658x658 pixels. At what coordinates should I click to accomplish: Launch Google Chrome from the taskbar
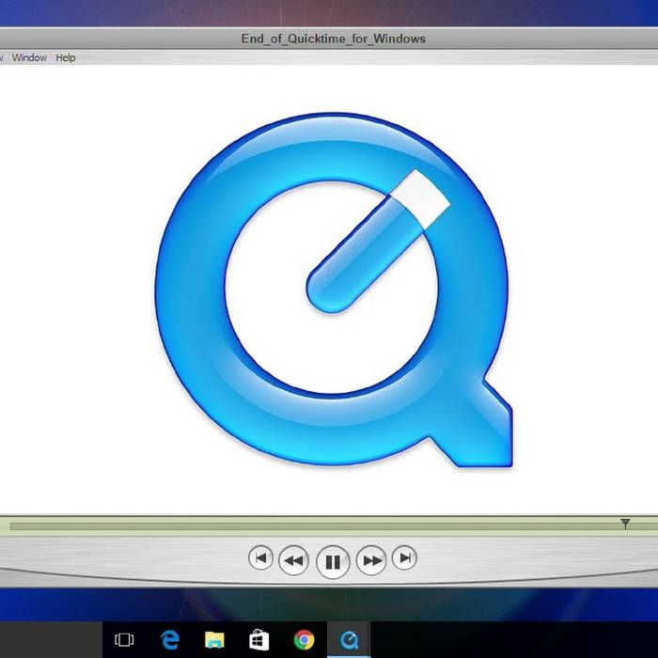click(x=304, y=640)
